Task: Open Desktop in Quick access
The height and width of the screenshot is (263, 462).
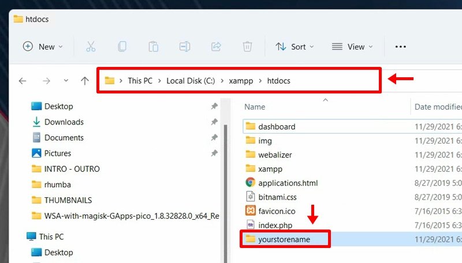Action: pyautogui.click(x=59, y=106)
